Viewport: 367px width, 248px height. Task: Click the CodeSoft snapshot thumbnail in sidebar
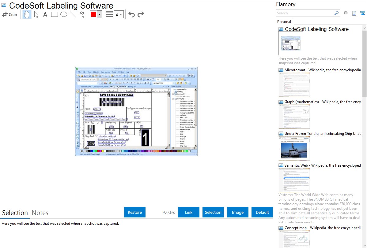[290, 43]
